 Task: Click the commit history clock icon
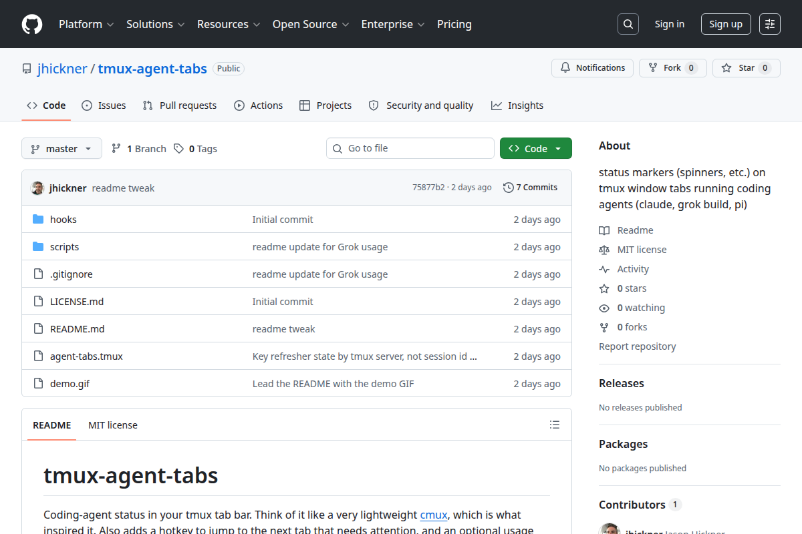click(509, 188)
